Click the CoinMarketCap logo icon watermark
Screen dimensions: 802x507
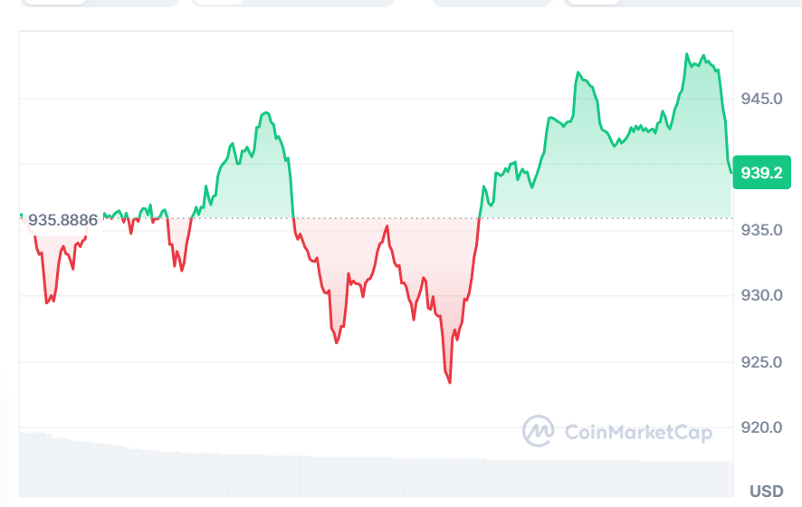(x=539, y=431)
